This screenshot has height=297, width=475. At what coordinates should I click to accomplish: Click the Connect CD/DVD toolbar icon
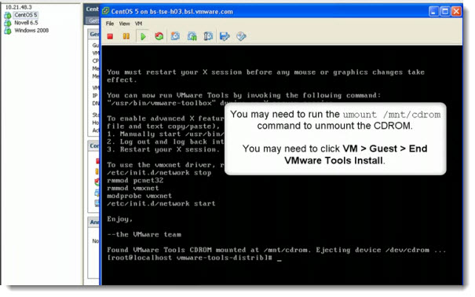241,36
